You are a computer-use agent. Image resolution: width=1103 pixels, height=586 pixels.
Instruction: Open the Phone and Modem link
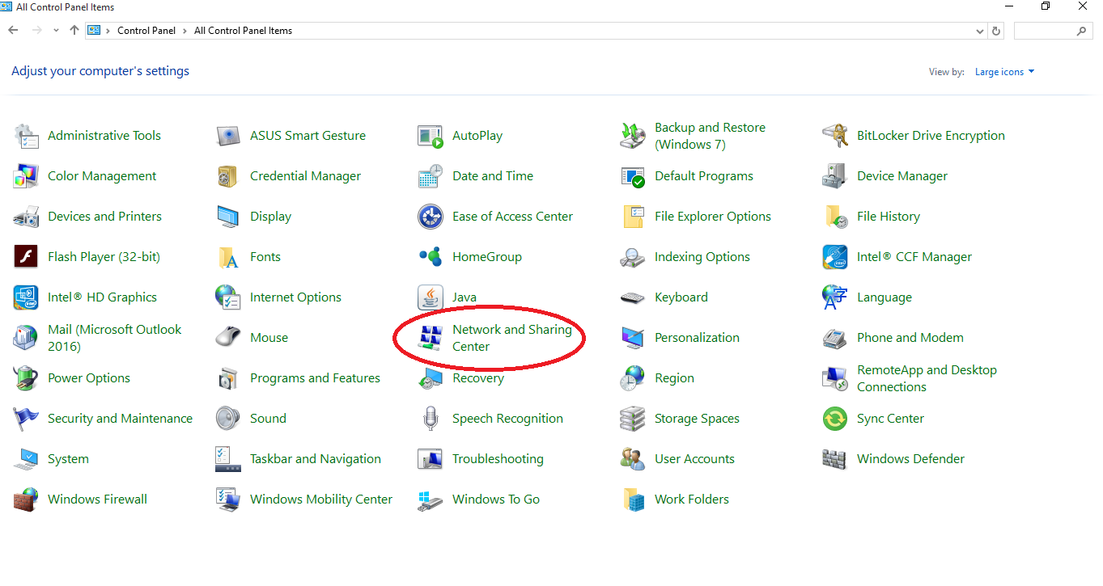[910, 338]
